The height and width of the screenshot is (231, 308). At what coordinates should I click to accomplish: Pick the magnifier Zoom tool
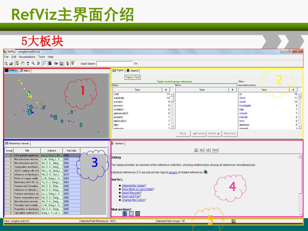(33, 63)
